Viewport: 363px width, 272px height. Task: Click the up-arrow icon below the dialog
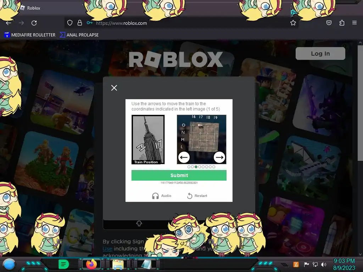139,223
